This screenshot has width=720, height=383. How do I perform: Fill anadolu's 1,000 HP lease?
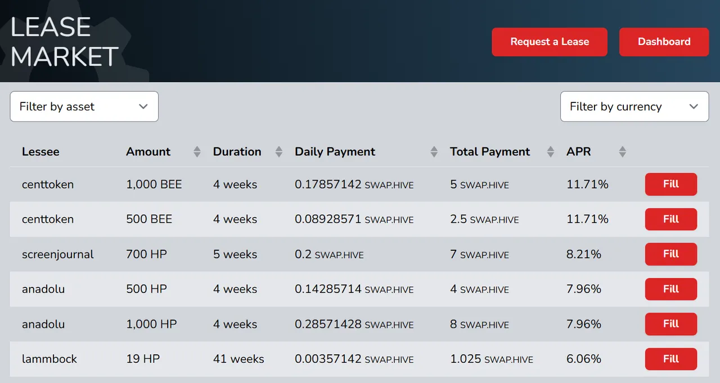[x=671, y=323]
